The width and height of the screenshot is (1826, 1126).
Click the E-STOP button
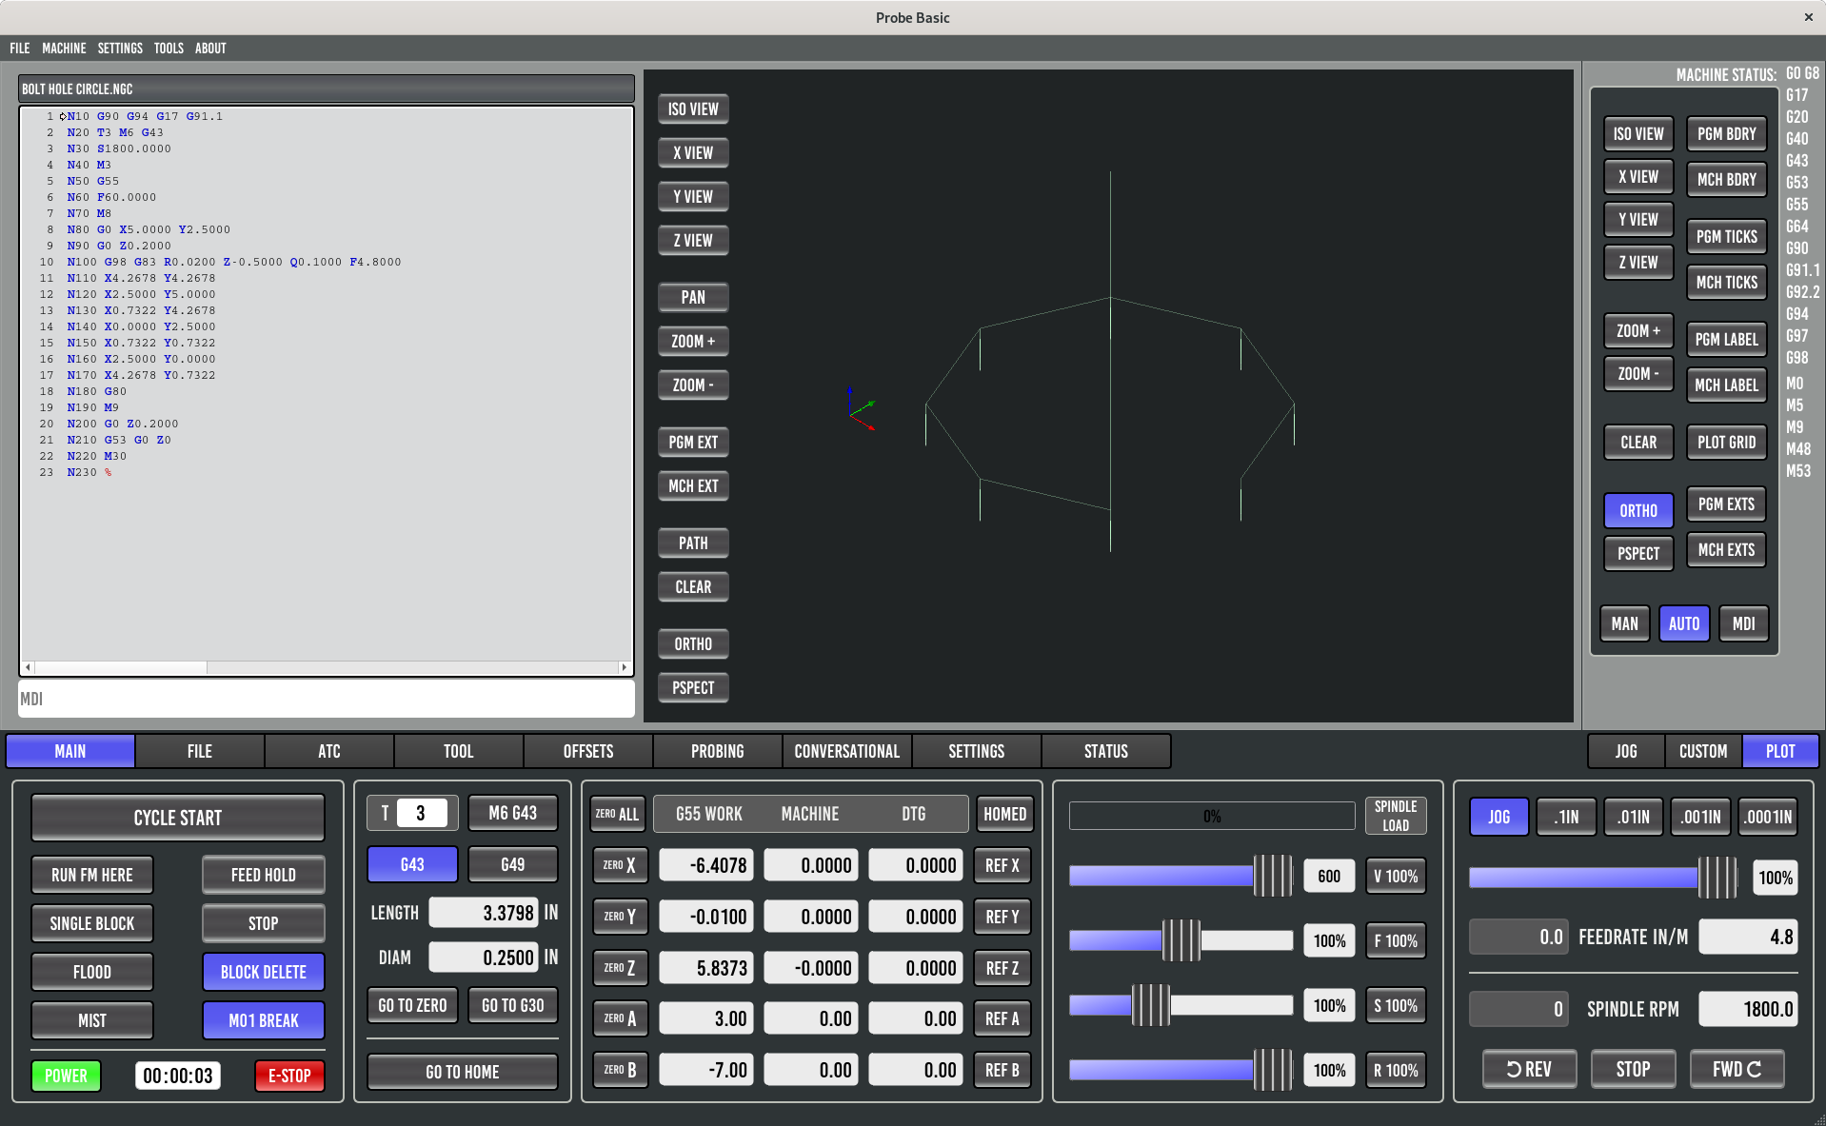tap(289, 1076)
